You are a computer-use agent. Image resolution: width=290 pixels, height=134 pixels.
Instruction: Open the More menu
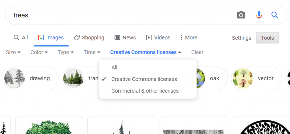click(x=189, y=38)
